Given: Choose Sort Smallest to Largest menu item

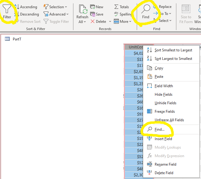Looking at the screenshot, I should (173, 50).
